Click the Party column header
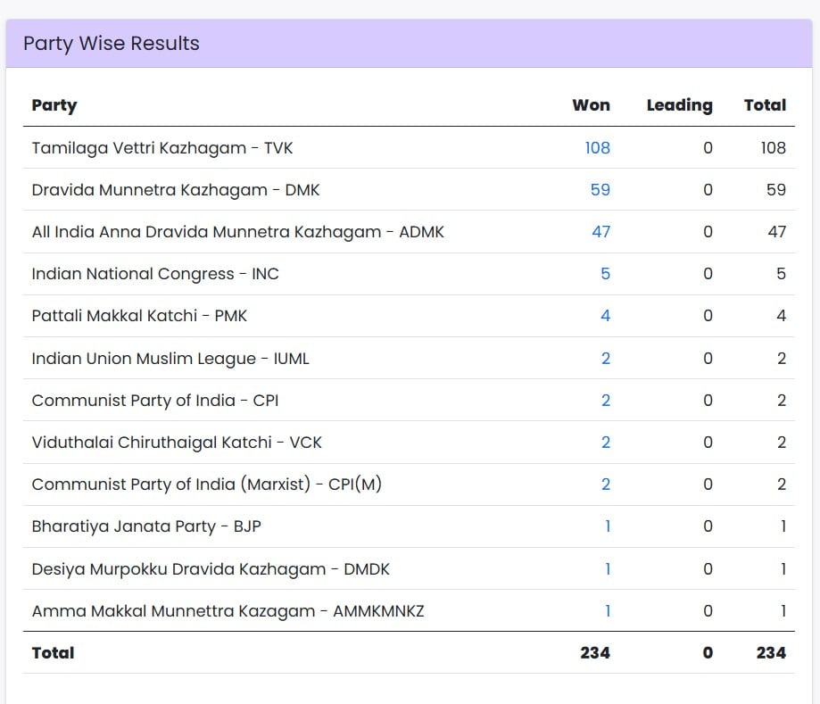The image size is (820, 704). tap(54, 105)
